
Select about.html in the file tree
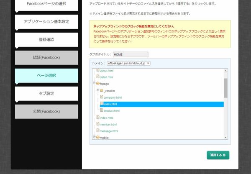click(x=106, y=71)
